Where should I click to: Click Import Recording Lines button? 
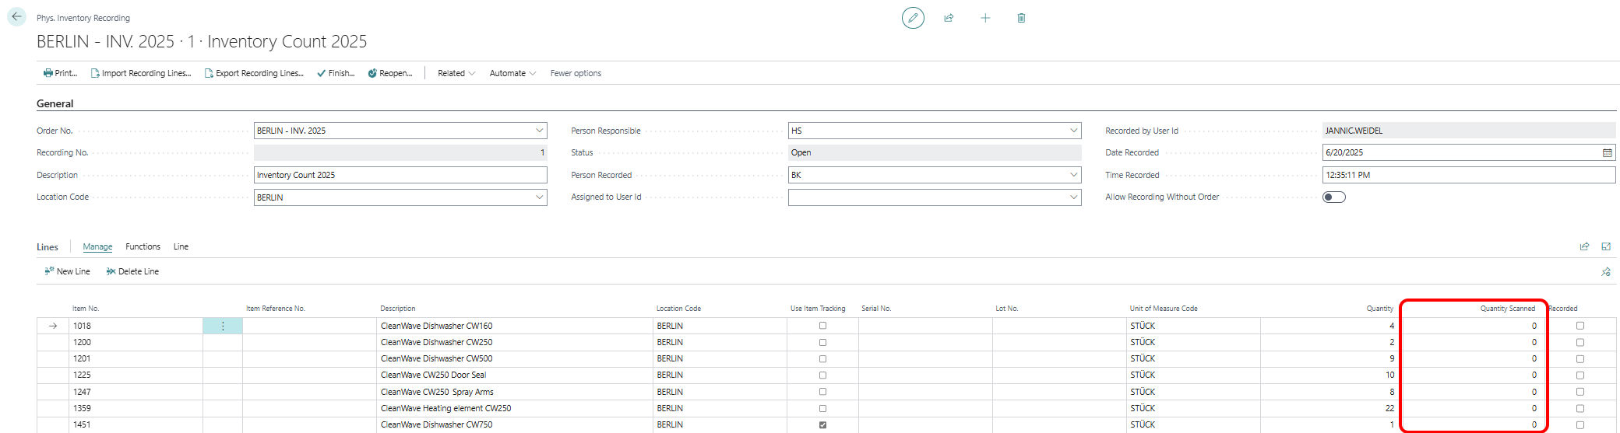[x=141, y=73]
